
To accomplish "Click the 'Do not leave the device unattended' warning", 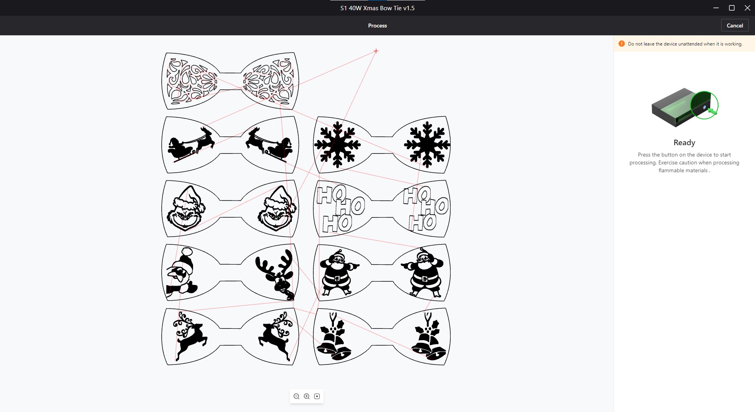I will pyautogui.click(x=685, y=44).
